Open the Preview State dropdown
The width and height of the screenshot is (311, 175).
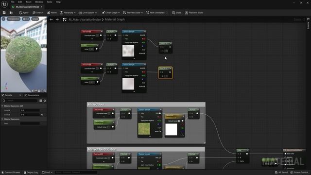(x=133, y=13)
